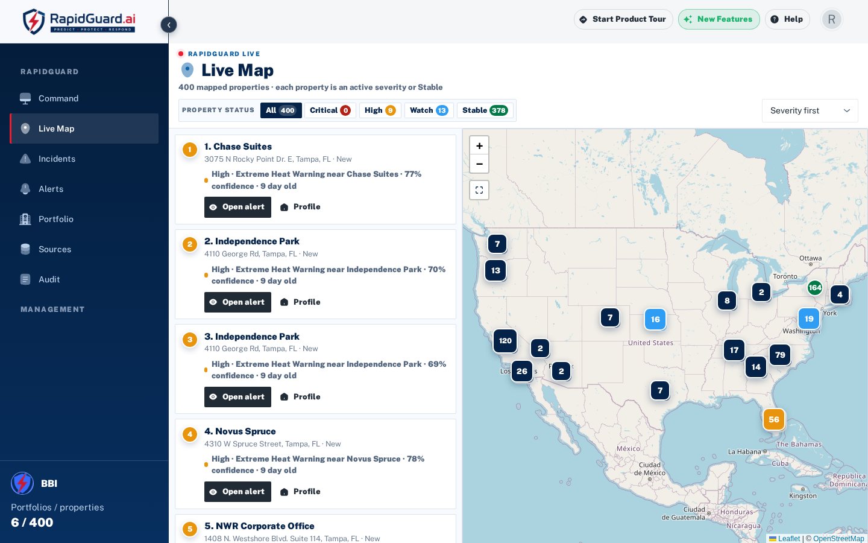Click the RapidGuard.ai logo
The width and height of the screenshot is (868, 543).
[78, 21]
